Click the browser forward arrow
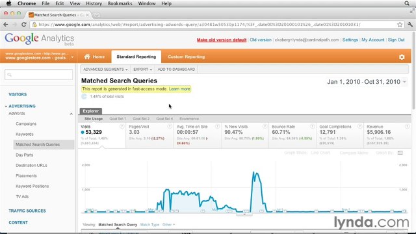416x234 pixels. pos(14,25)
